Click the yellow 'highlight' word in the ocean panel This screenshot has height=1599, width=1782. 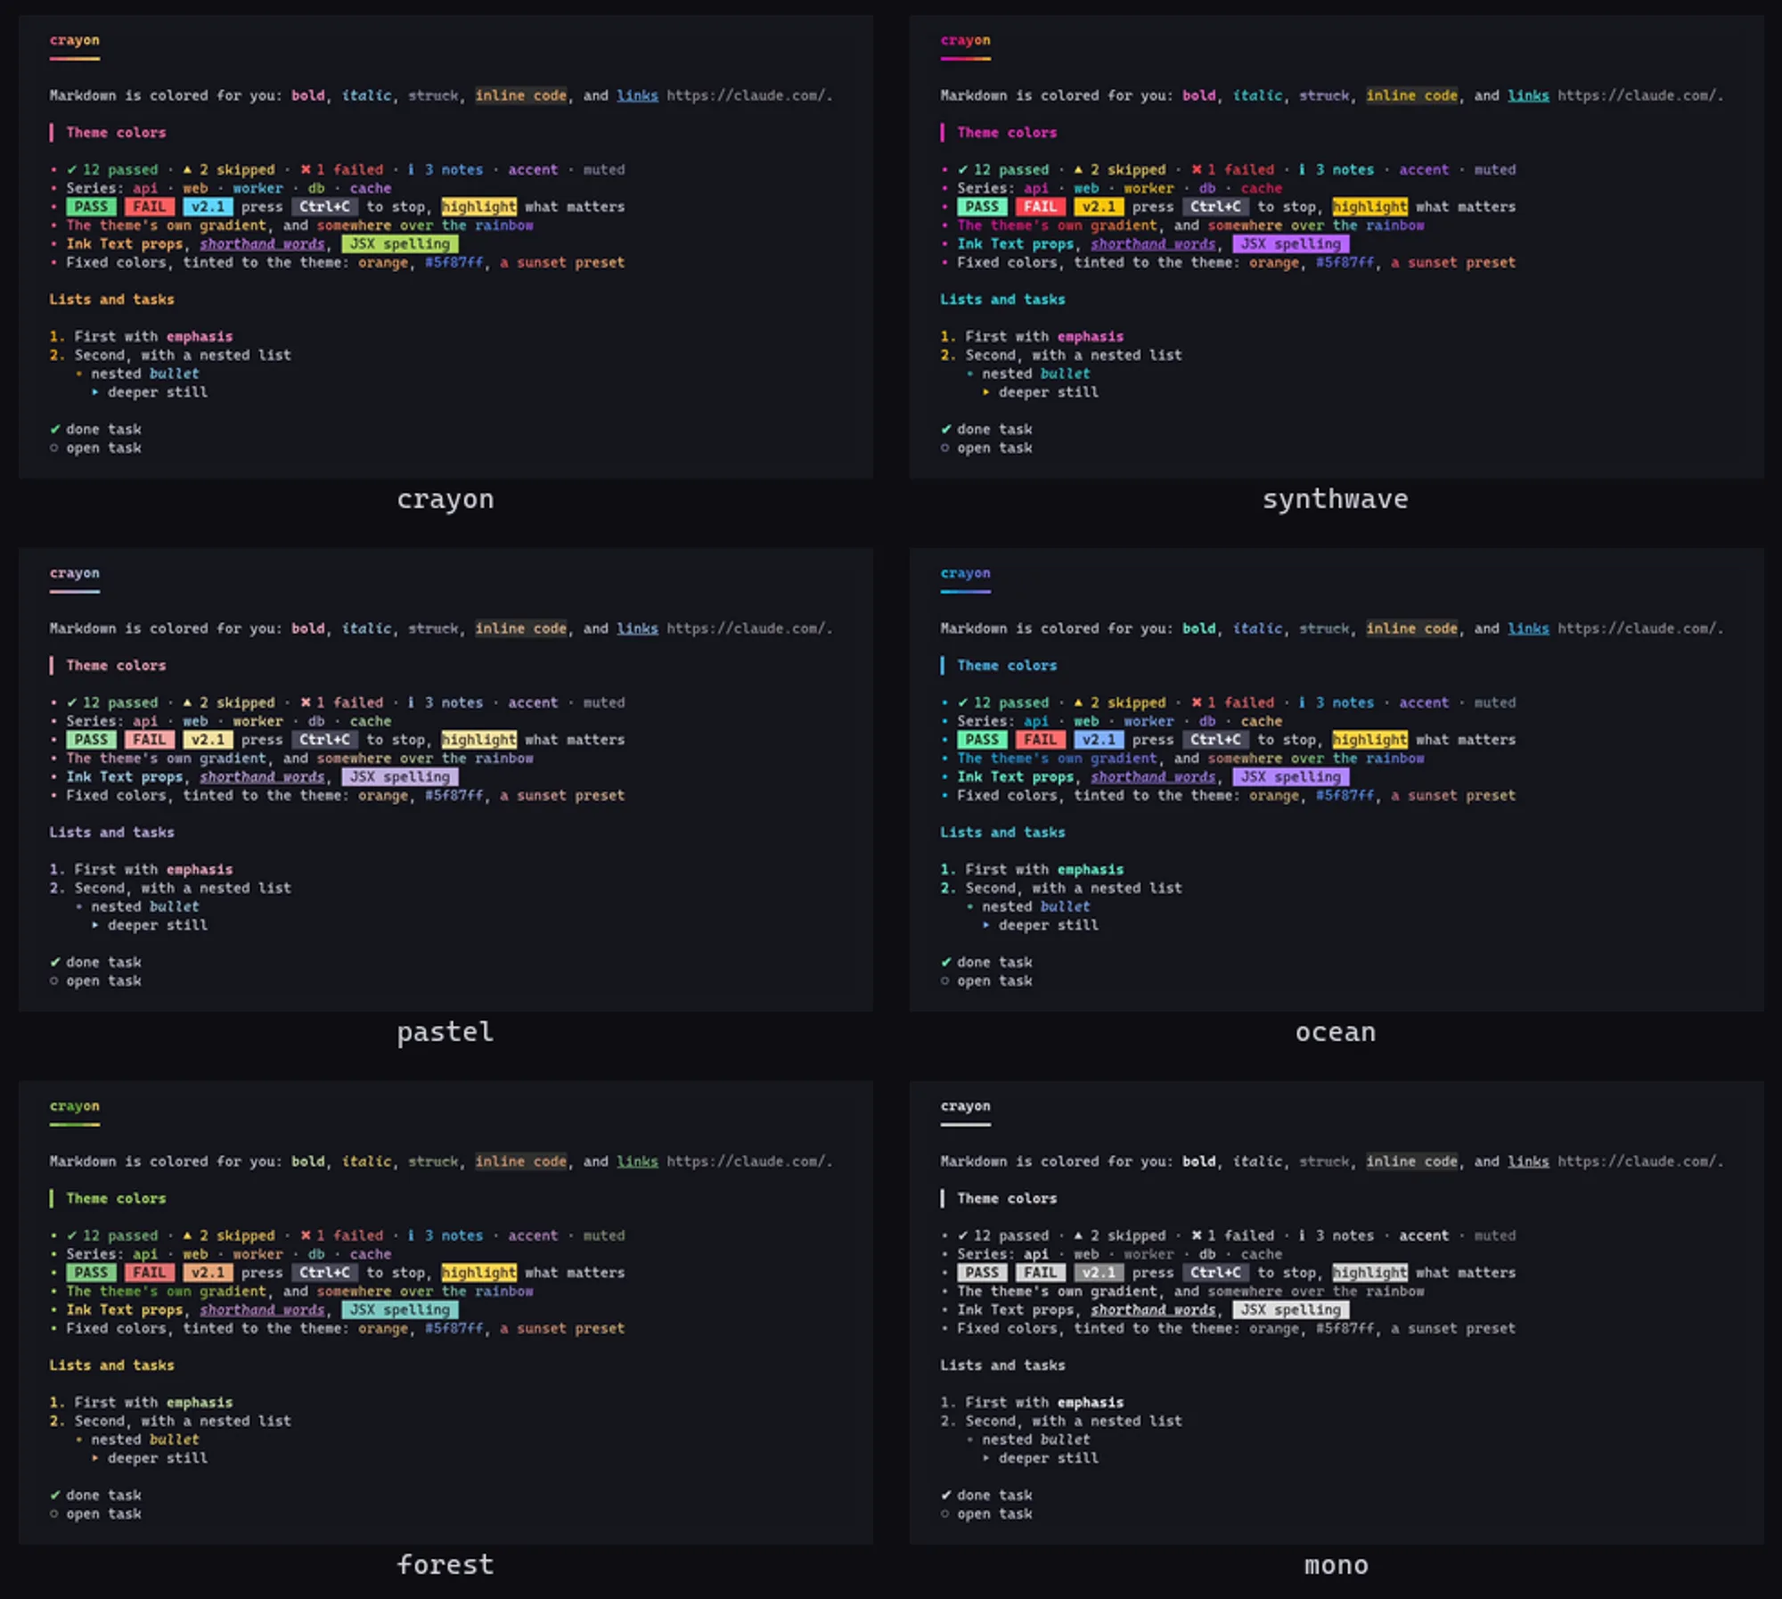[1370, 740]
